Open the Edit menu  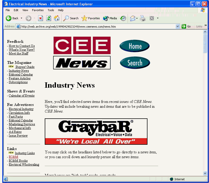pyautogui.click(x=16, y=10)
